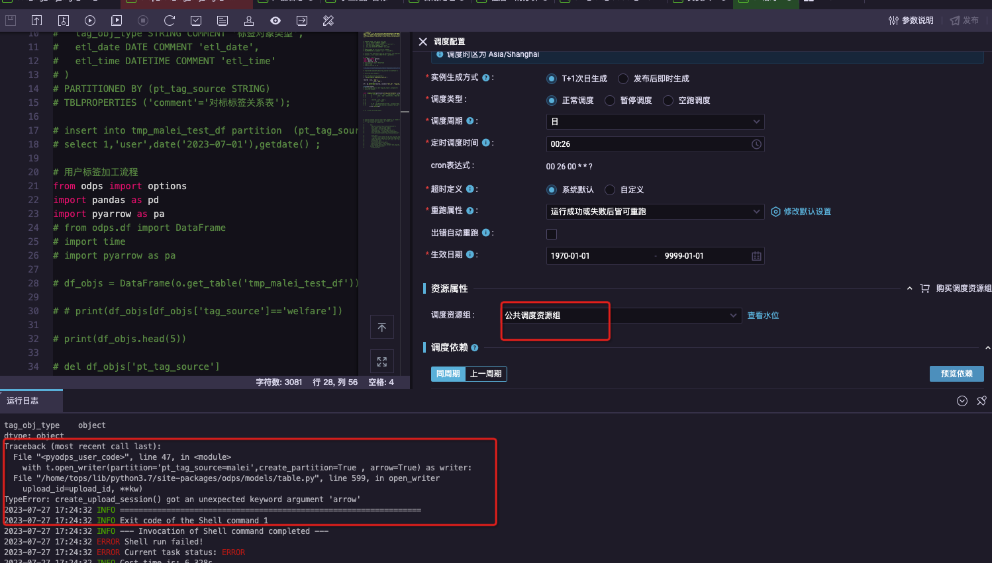Click help icon next to 调度周期
The width and height of the screenshot is (992, 563).
point(470,121)
